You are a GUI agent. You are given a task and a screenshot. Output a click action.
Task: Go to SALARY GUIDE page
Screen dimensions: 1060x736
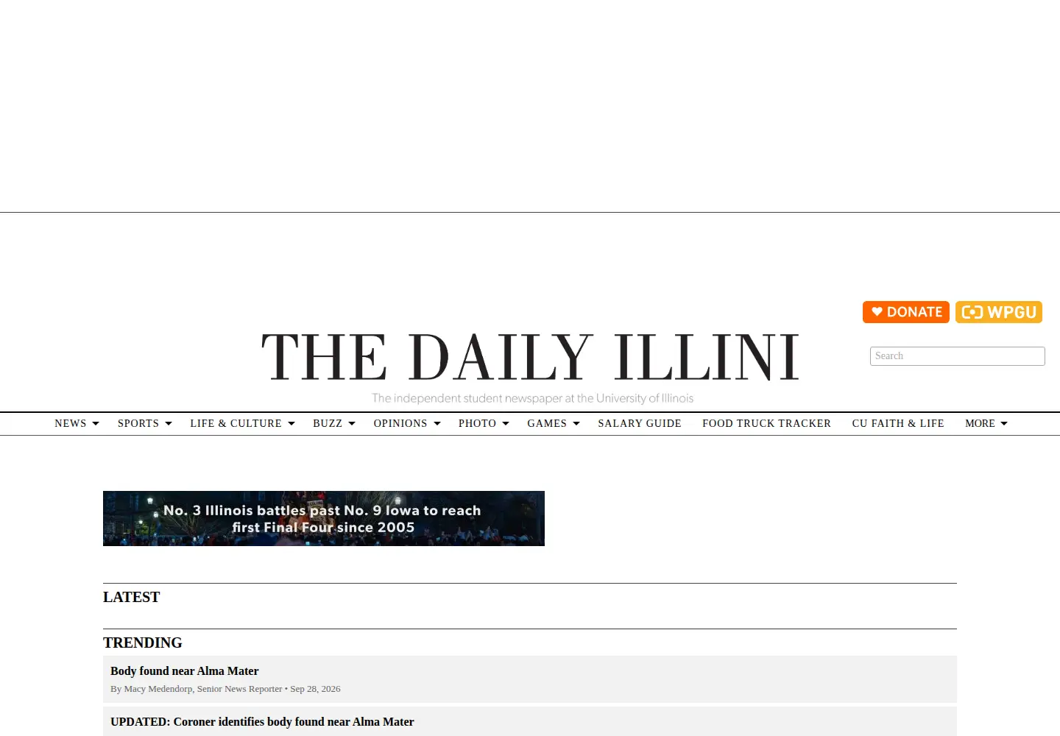pos(640,423)
